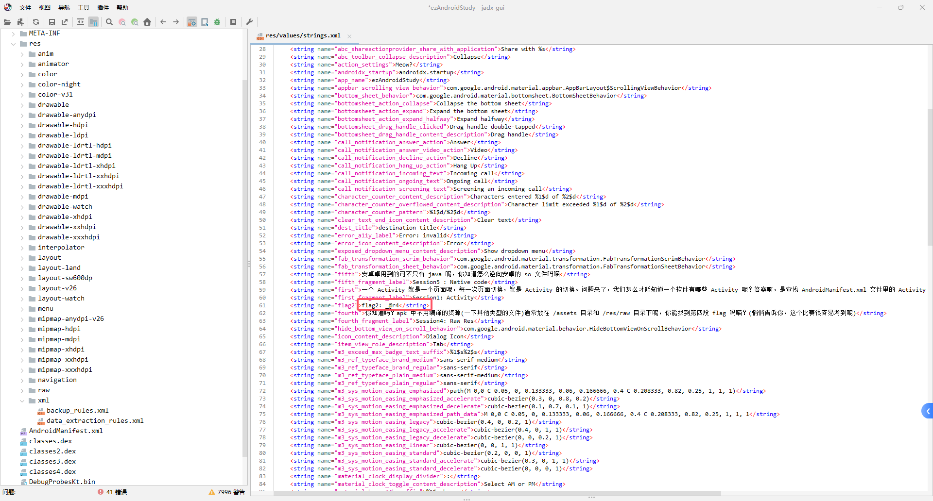This screenshot has width=933, height=501.
Task: Open AndroidManifest.xml in tree
Action: coord(66,431)
